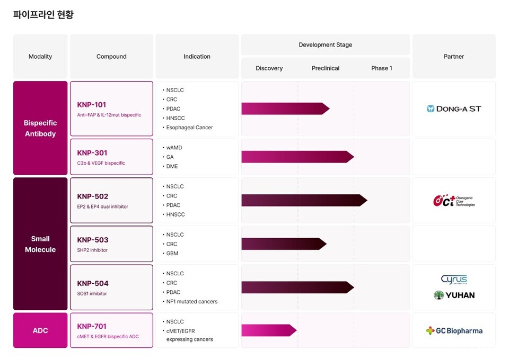509x360 pixels.
Task: Click the Yuhan partner logo
Action: (x=454, y=295)
